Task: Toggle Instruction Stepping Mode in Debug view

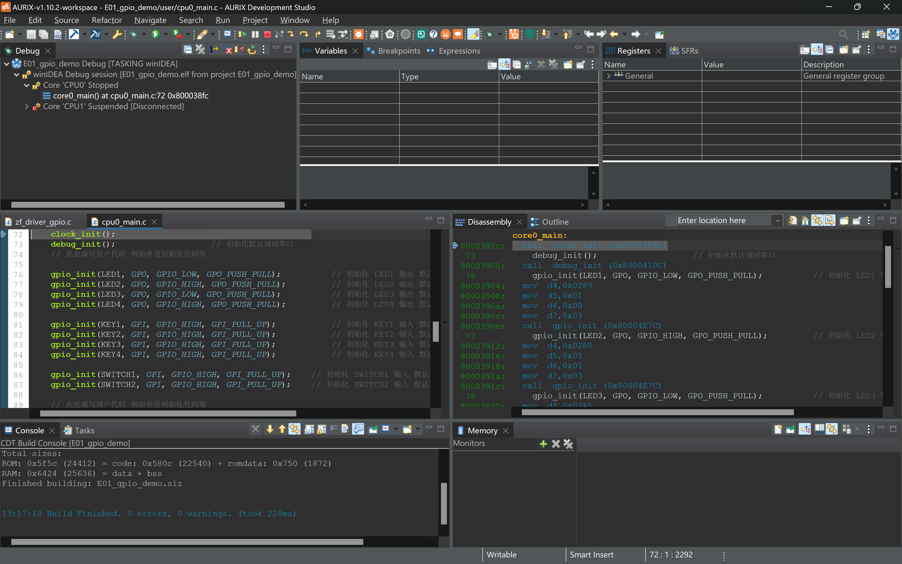Action: pos(214,50)
